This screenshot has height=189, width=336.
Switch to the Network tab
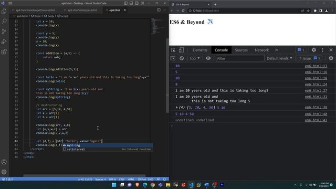click(x=261, y=50)
